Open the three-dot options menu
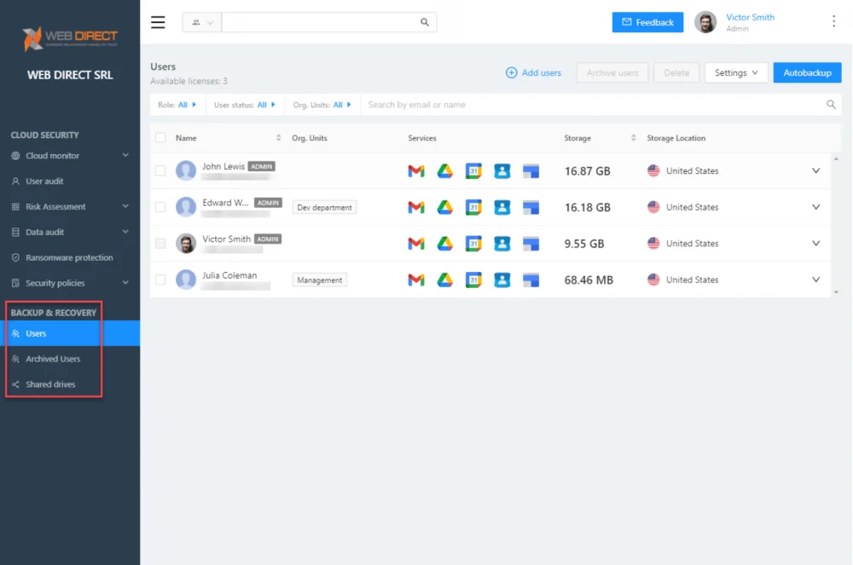Screen dimensions: 853x565 point(833,21)
